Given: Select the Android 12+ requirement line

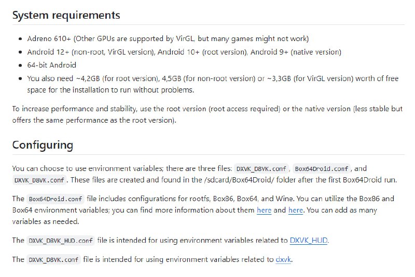Looking at the screenshot, I should pyautogui.click(x=184, y=52).
